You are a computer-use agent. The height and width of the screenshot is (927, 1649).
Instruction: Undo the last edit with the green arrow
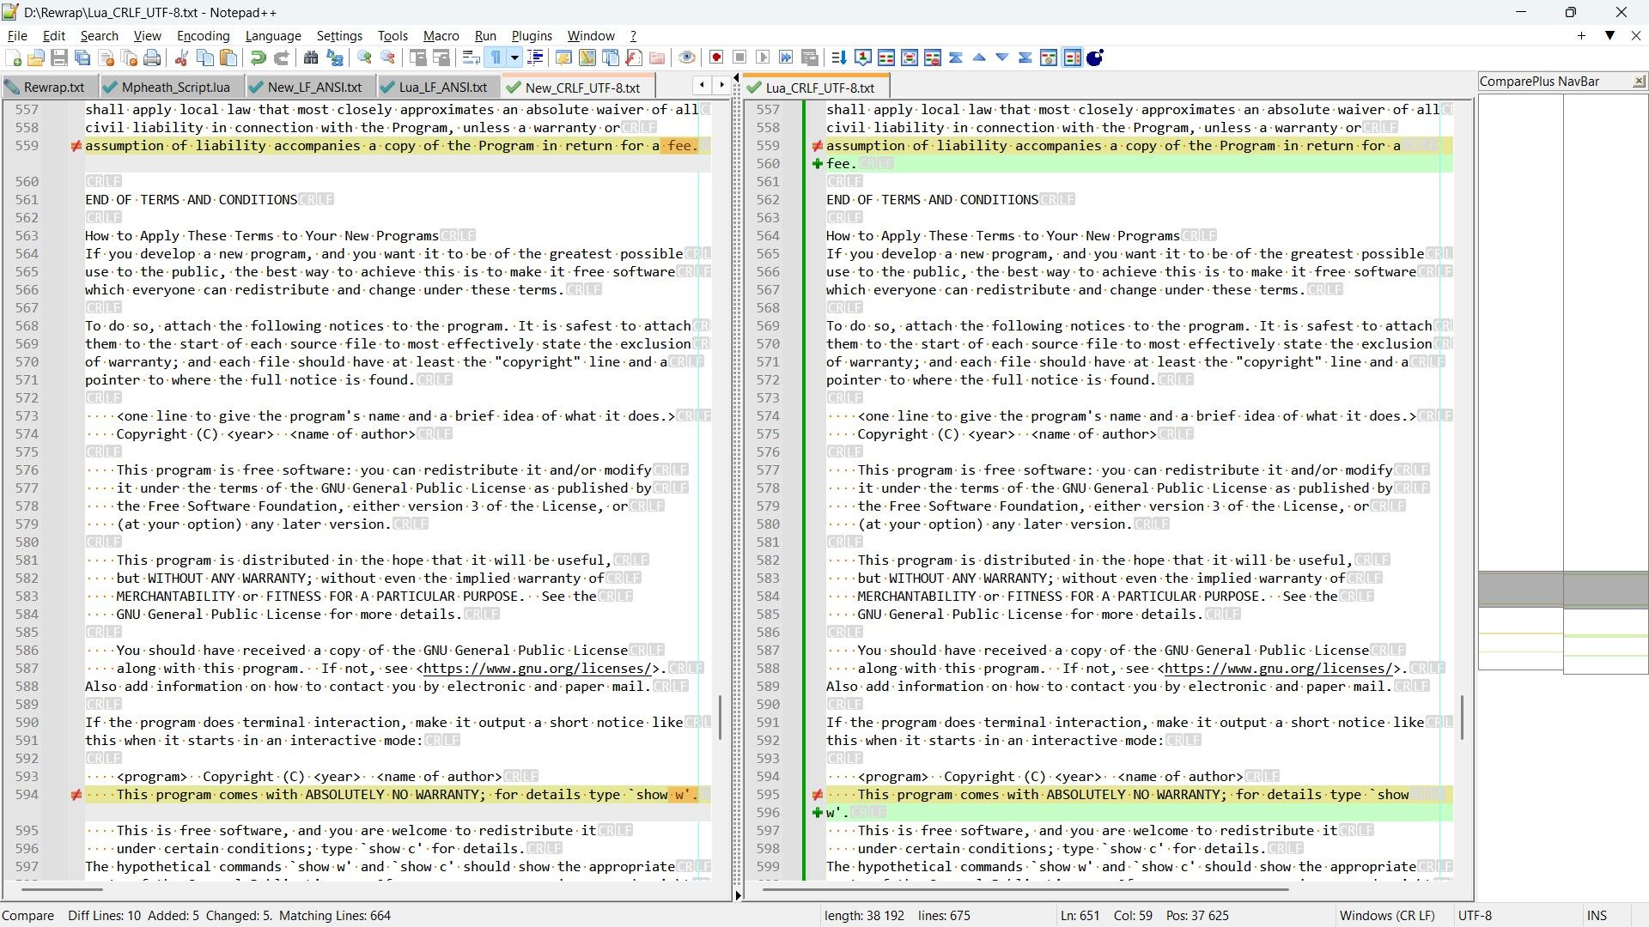pos(258,58)
